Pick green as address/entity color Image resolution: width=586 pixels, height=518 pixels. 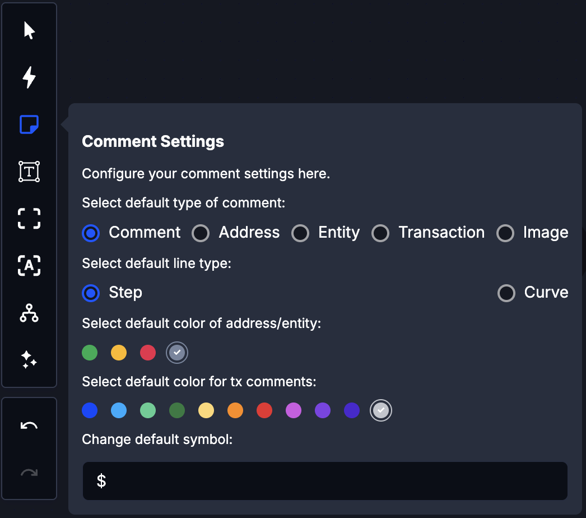[90, 353]
